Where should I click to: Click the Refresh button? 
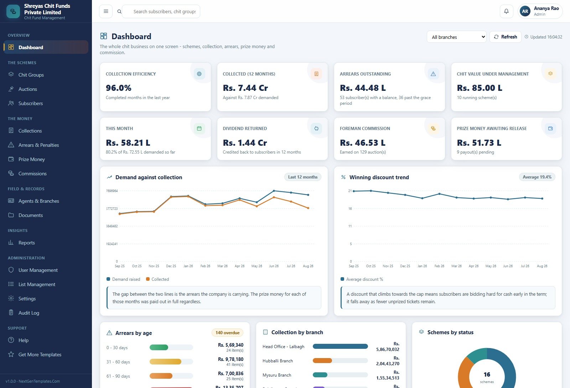tap(506, 37)
